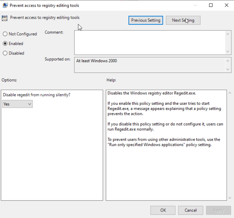Viewport: 234px width, 218px height.
Task: Go to Next Setting
Action: tap(183, 20)
